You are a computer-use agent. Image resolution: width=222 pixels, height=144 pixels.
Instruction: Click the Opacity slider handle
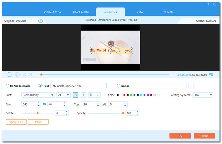123,113
